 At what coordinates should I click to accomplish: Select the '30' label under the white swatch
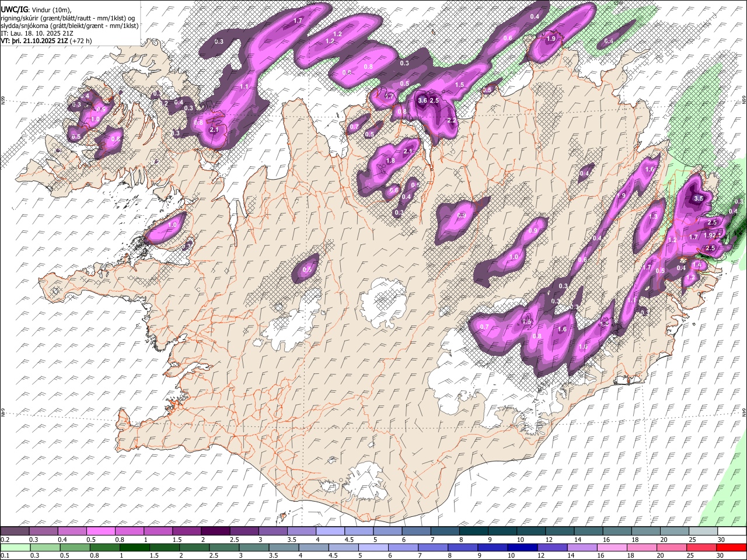click(721, 539)
